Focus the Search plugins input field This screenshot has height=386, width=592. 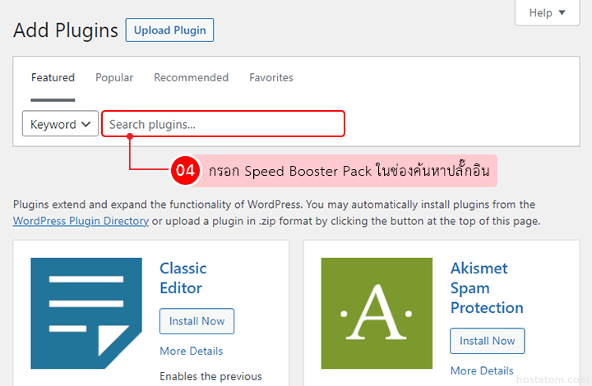pos(223,125)
